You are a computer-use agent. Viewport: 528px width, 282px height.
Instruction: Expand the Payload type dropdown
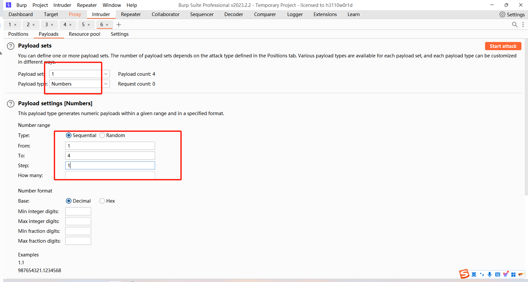pyautogui.click(x=106, y=84)
